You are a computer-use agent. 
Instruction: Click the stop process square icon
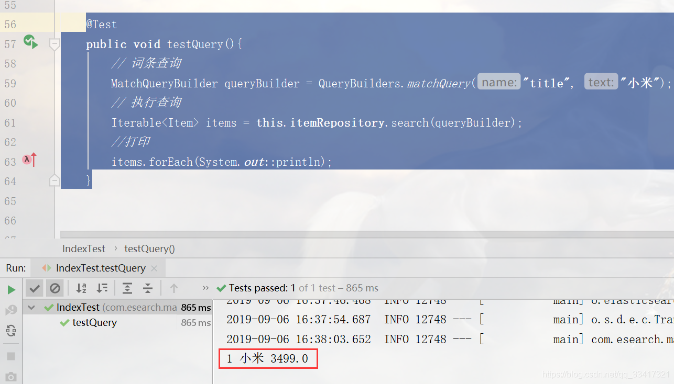click(11, 356)
